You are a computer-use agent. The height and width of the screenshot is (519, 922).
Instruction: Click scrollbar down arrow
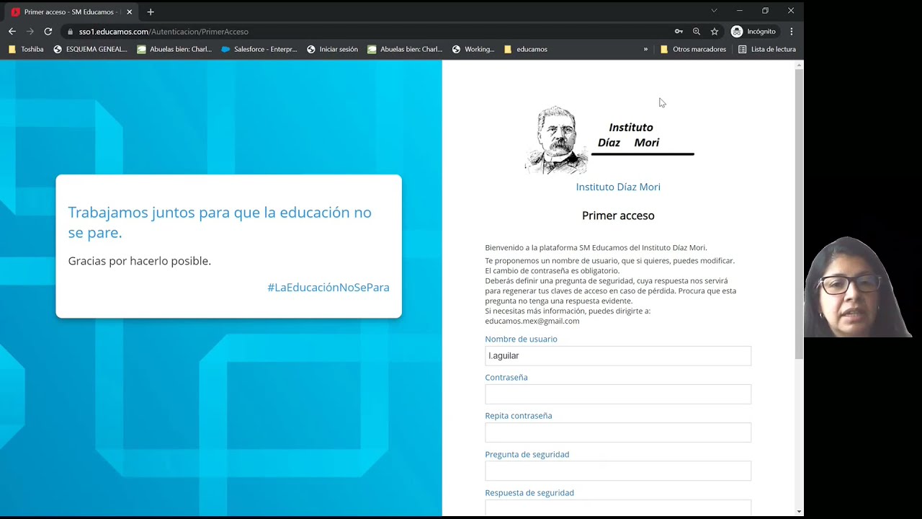coord(799,511)
